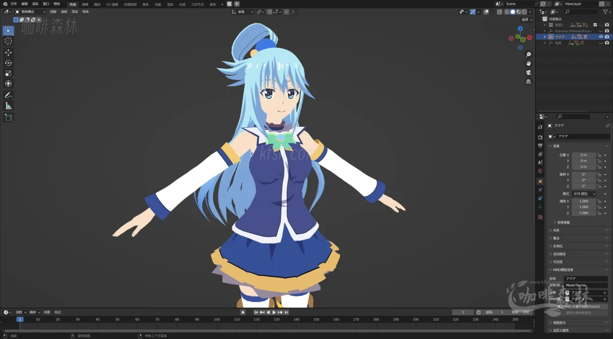Image resolution: width=613 pixels, height=339 pixels.
Task: Click the viewport zoom magnifier icon
Action: [x=528, y=54]
